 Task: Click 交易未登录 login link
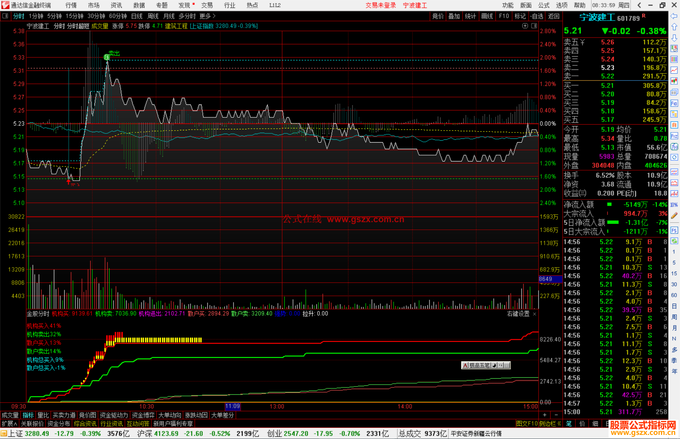point(381,5)
